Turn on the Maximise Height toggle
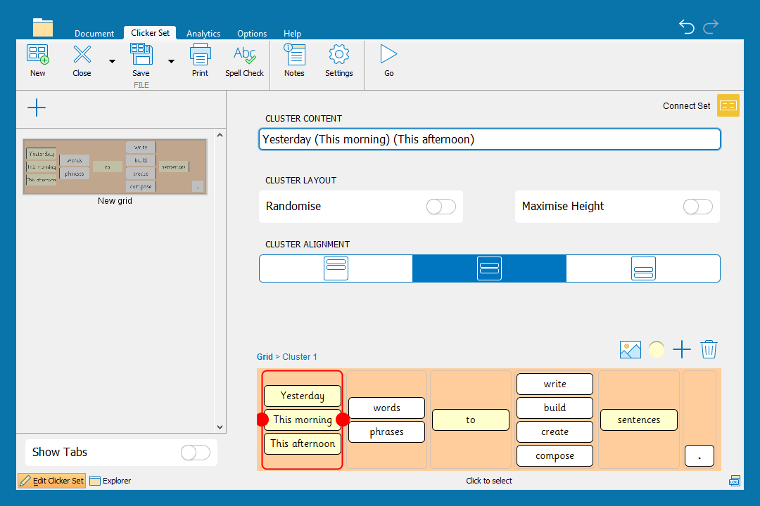The height and width of the screenshot is (506, 760). click(x=697, y=207)
